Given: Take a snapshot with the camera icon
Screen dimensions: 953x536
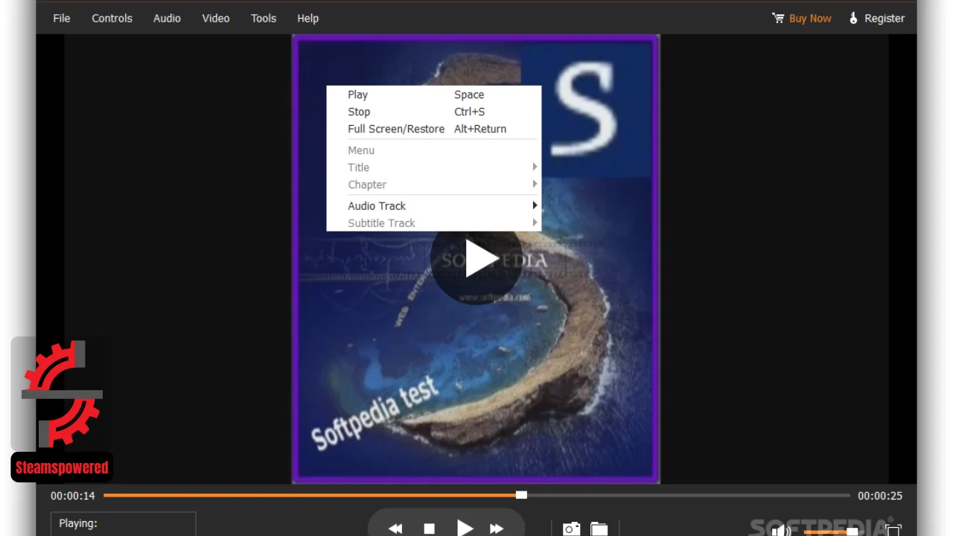Looking at the screenshot, I should (x=571, y=529).
